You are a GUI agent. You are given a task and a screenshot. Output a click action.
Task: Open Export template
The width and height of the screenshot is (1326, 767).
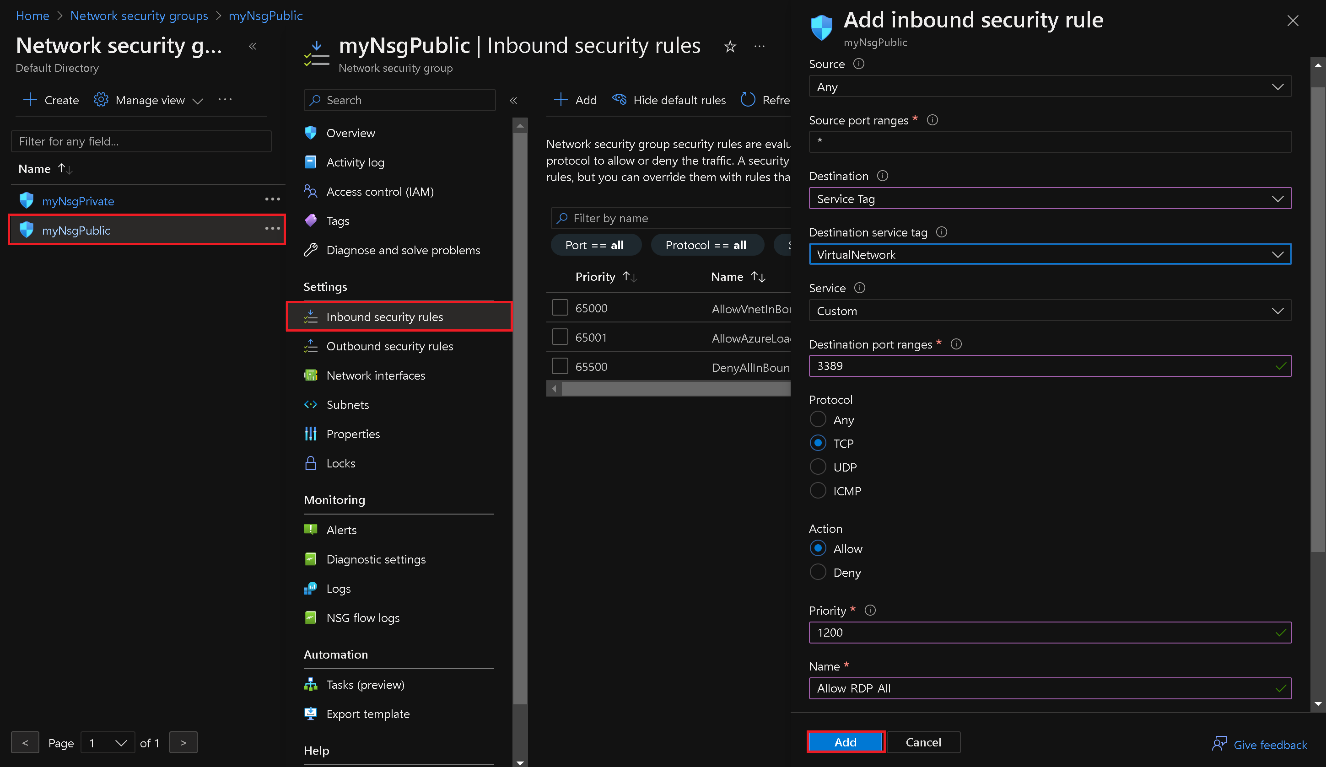click(368, 714)
